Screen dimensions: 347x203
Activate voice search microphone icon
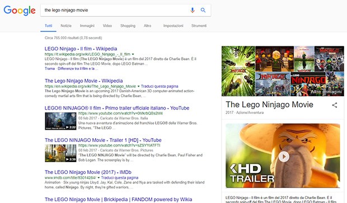[x=193, y=10]
